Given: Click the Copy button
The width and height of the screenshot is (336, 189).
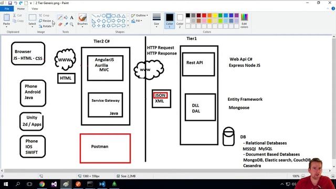Looking at the screenshot, I should pos(18,21).
